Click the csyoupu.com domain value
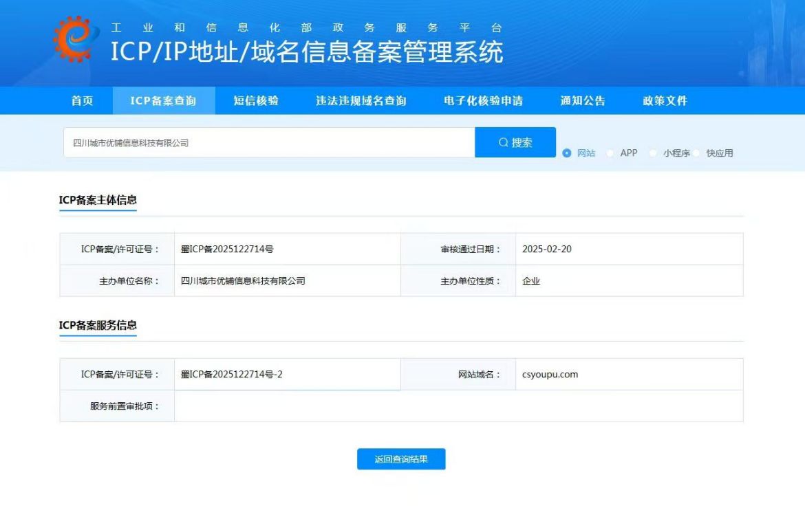 [x=550, y=375]
